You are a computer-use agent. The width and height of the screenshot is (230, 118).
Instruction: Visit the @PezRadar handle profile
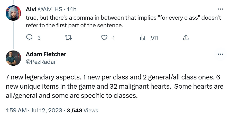(41, 62)
